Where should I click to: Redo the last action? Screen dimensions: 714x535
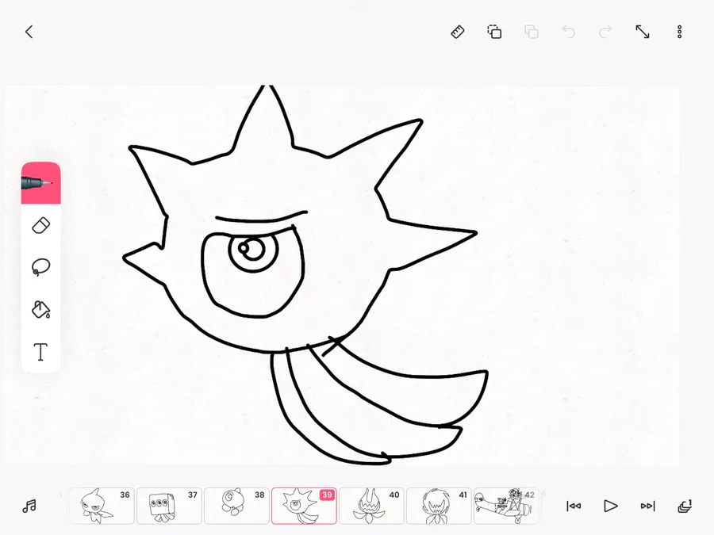pos(605,32)
